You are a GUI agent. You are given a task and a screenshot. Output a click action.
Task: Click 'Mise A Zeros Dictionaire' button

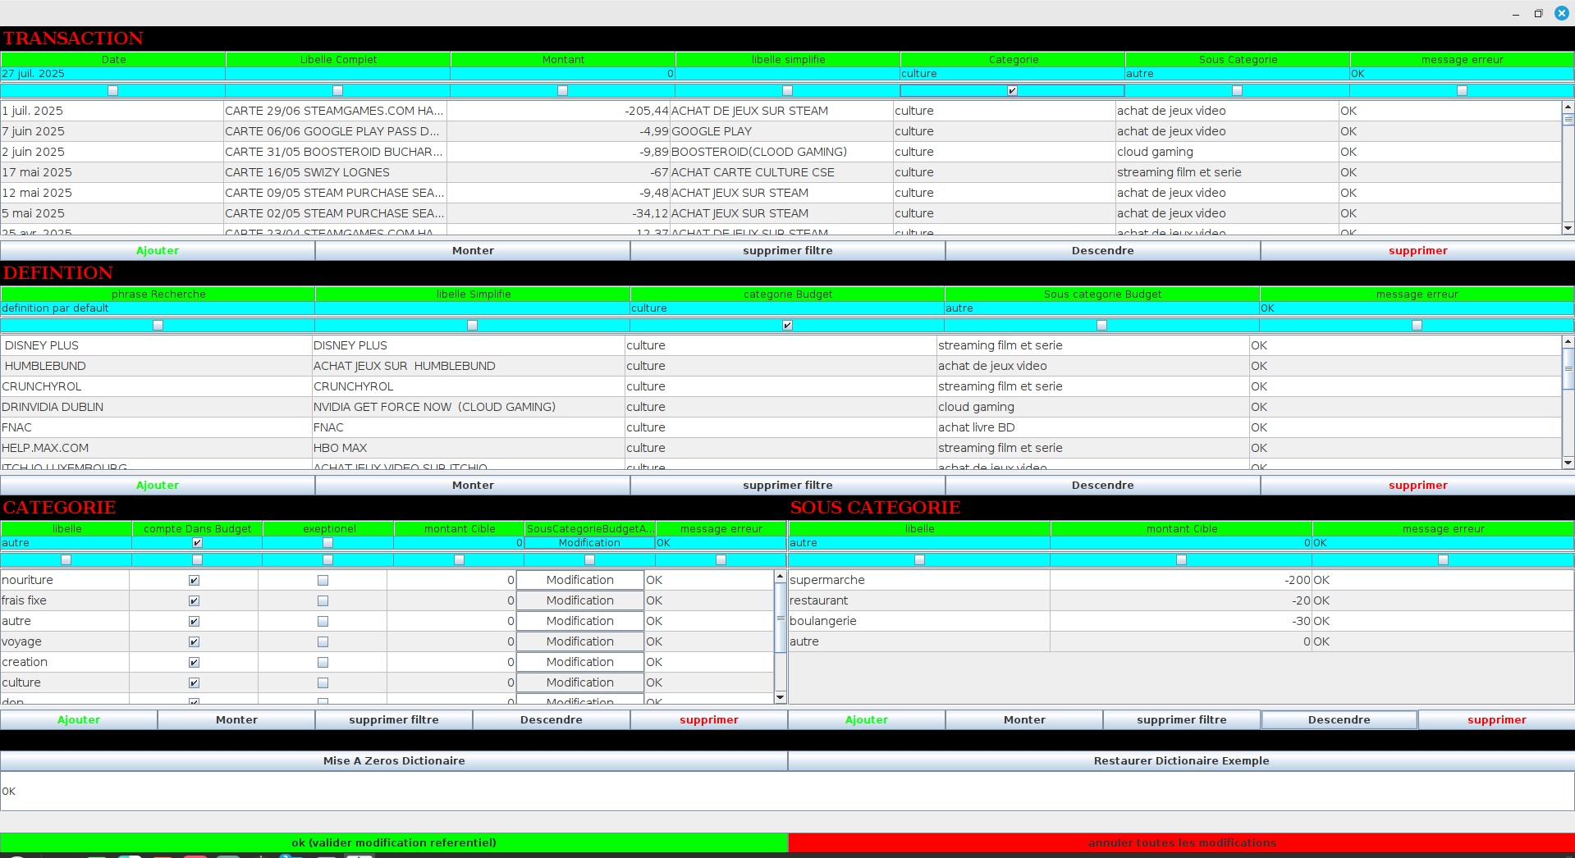pos(394,760)
